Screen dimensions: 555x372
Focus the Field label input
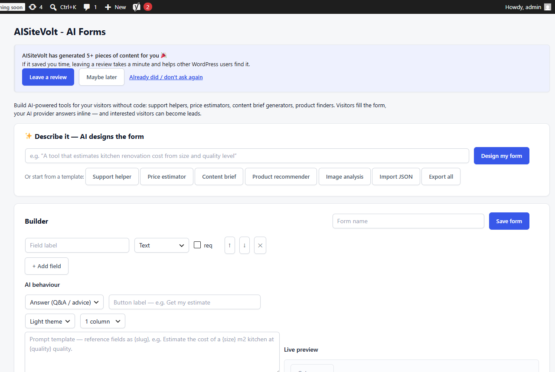coord(77,245)
